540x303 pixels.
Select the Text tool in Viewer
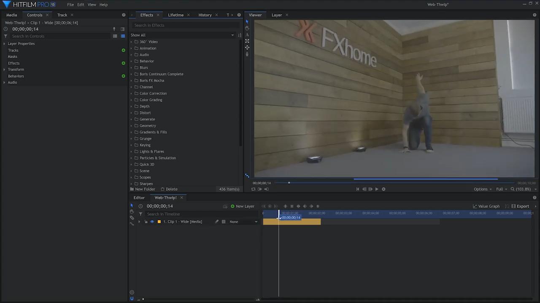pos(247,35)
